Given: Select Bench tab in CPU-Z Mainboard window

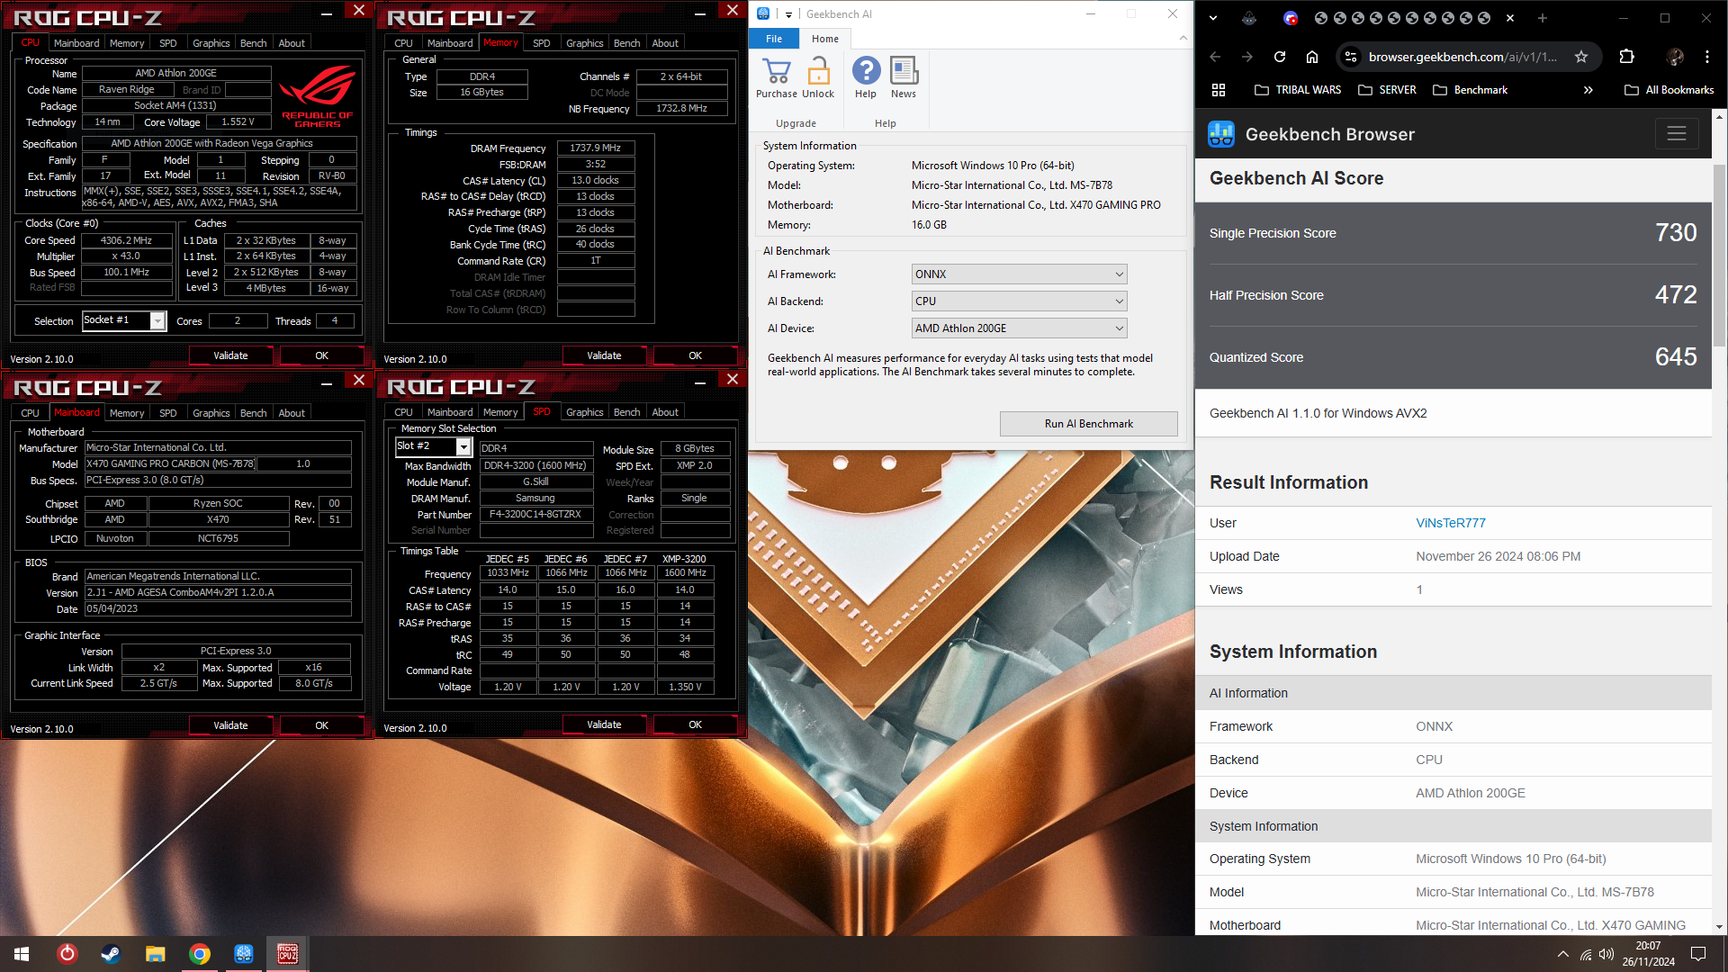Looking at the screenshot, I should [x=253, y=413].
